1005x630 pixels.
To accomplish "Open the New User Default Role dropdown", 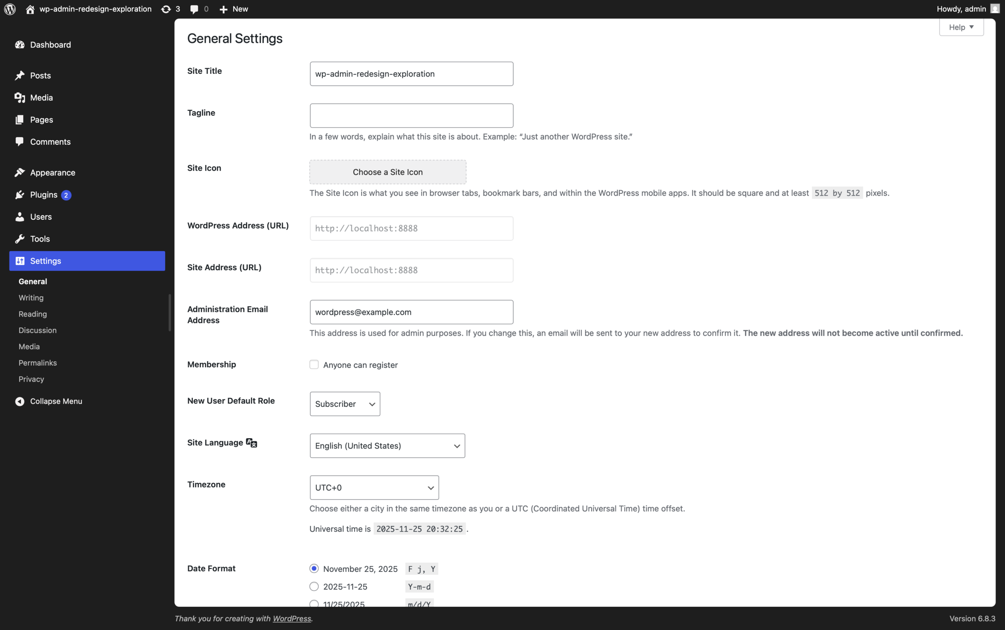I will coord(345,404).
